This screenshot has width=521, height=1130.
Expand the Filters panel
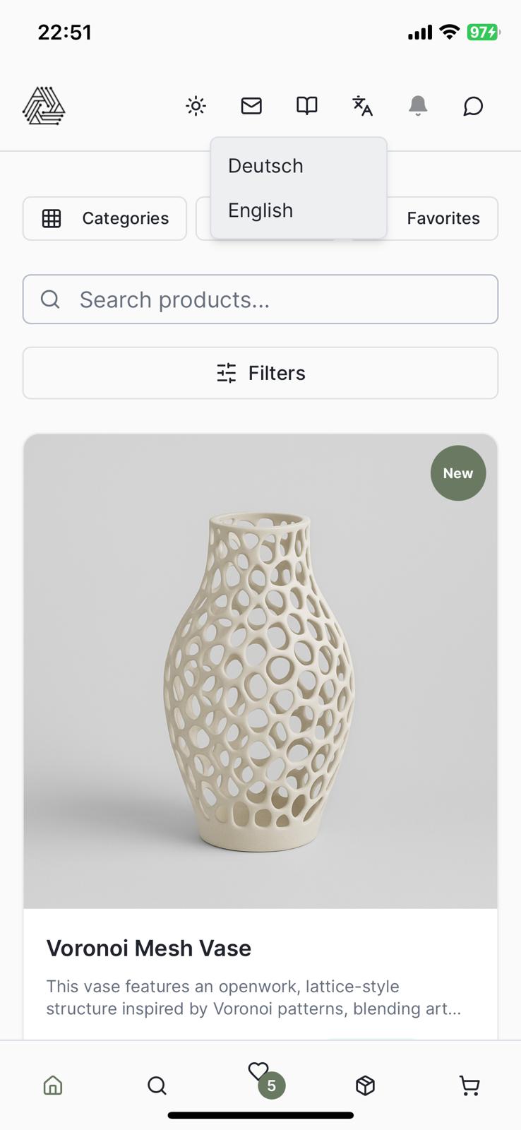pyautogui.click(x=260, y=373)
